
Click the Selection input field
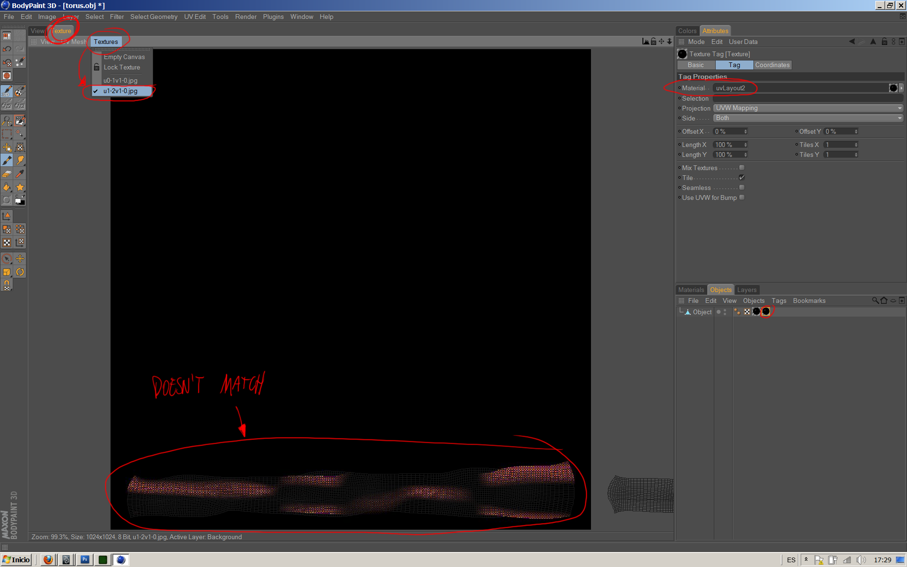click(x=808, y=98)
